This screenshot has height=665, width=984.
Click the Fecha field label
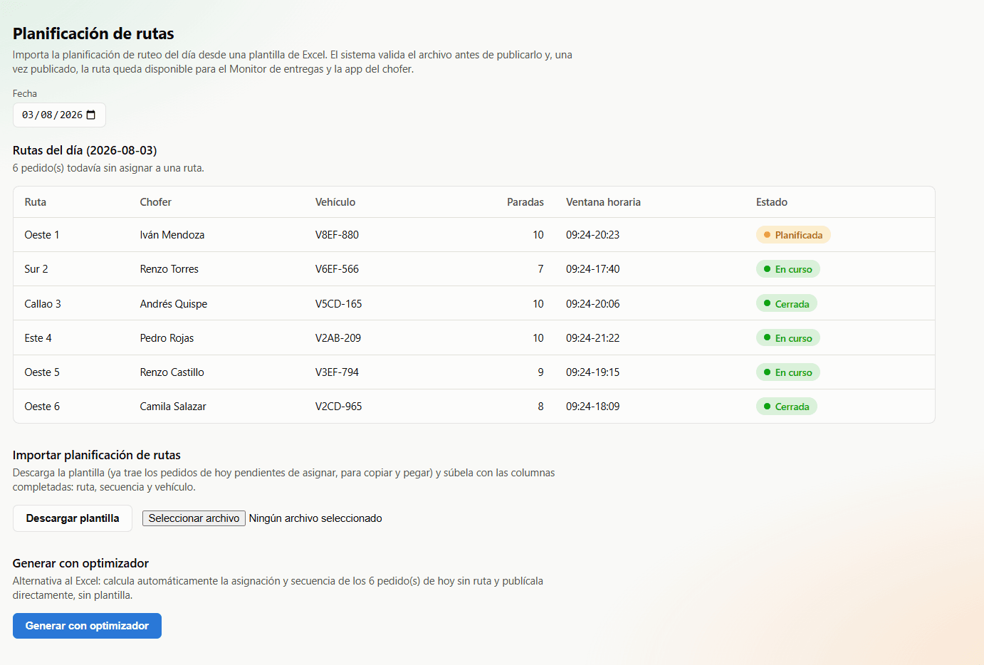[x=25, y=93]
